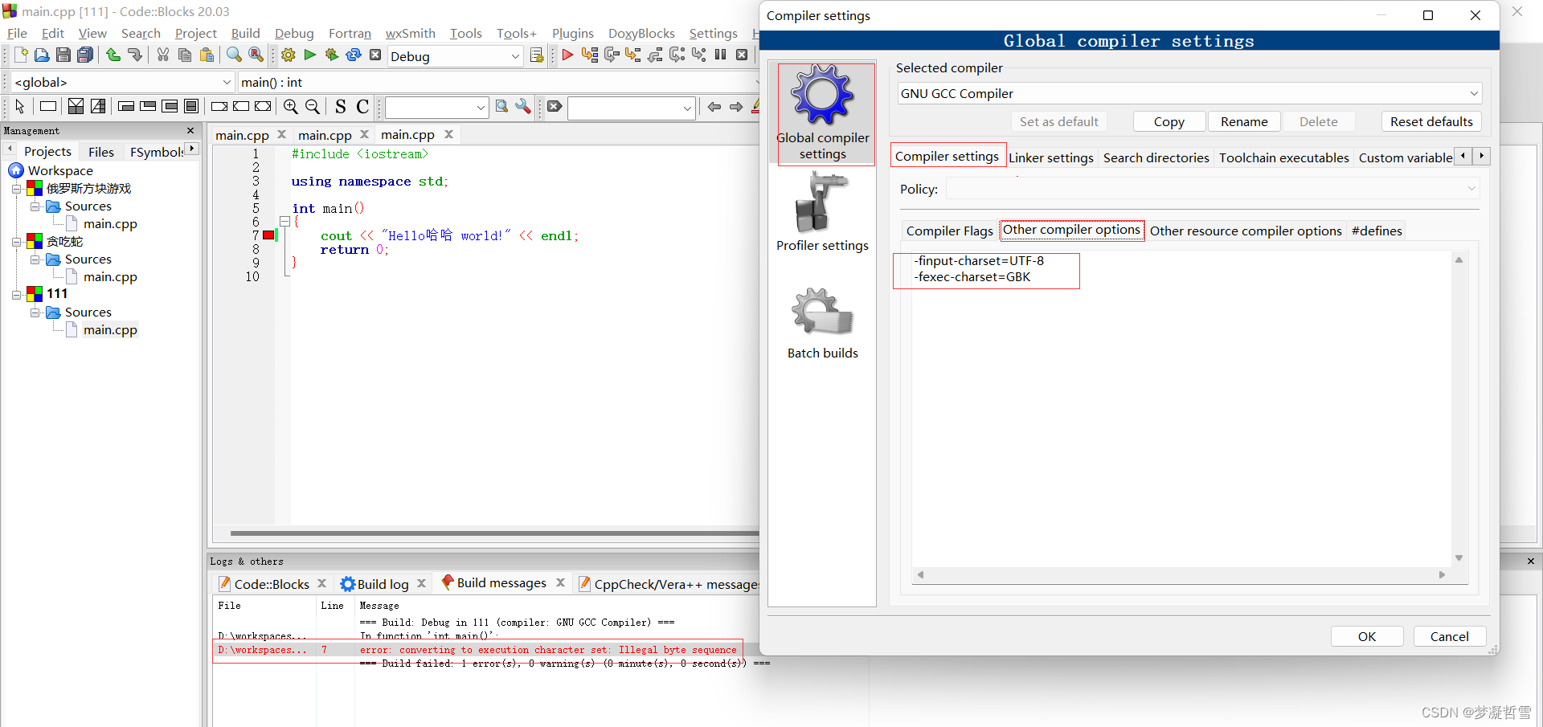Pause the debugger with the pause icon
This screenshot has width=1543, height=727.
pos(721,55)
